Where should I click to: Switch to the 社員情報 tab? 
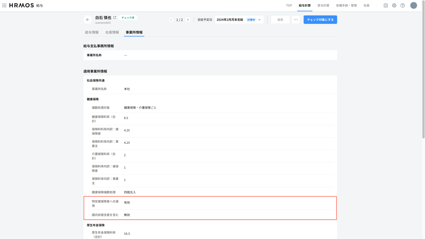click(x=112, y=32)
